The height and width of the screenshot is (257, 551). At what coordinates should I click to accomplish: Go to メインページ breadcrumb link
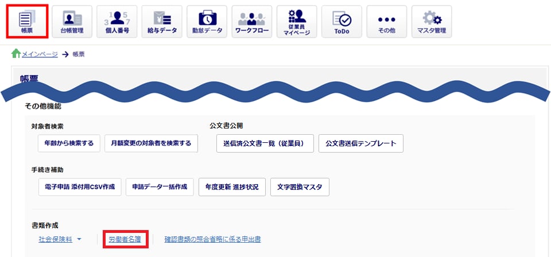[40, 54]
